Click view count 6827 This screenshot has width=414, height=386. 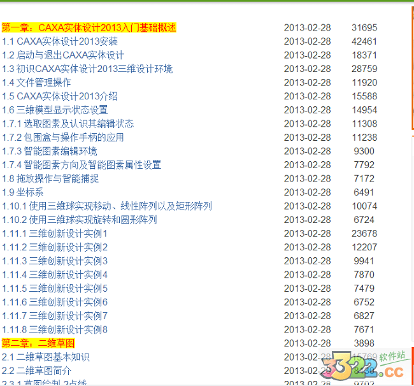tap(364, 316)
